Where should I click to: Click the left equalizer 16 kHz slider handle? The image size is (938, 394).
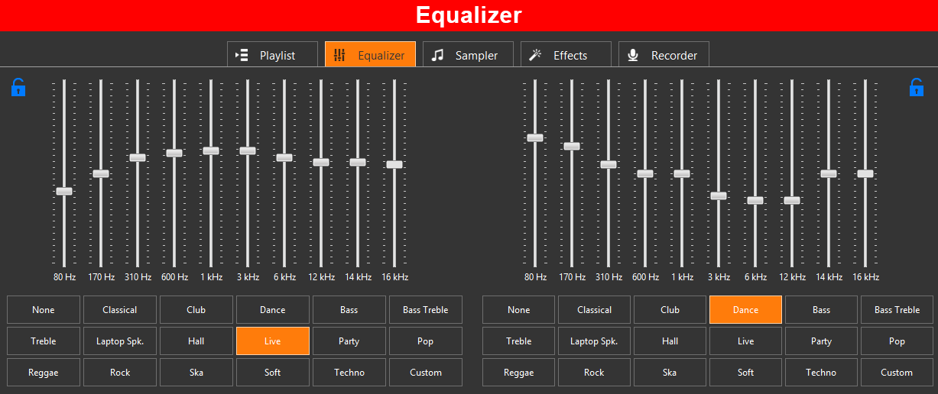click(x=394, y=164)
